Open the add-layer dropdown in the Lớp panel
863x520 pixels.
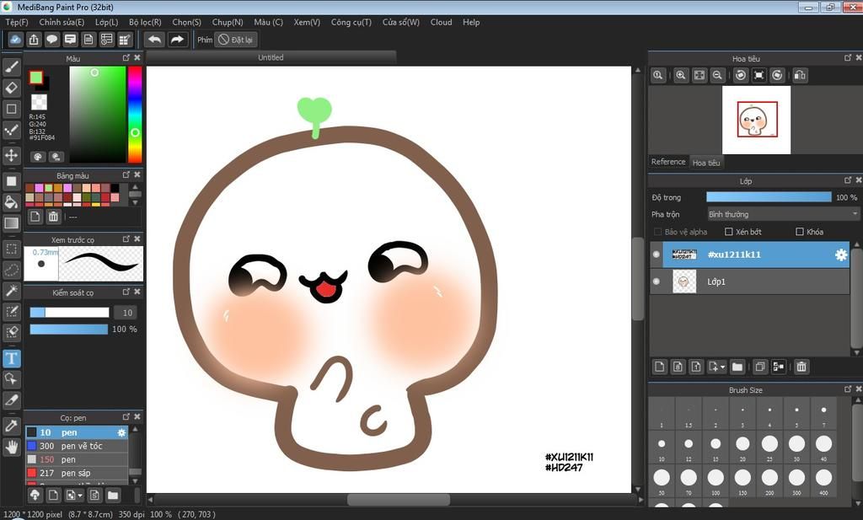click(x=716, y=367)
